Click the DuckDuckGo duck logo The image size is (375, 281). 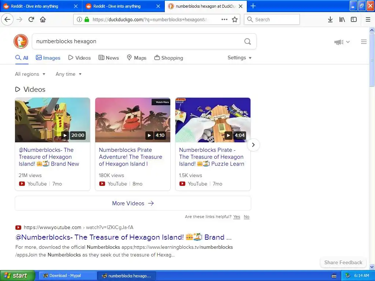pyautogui.click(x=21, y=41)
